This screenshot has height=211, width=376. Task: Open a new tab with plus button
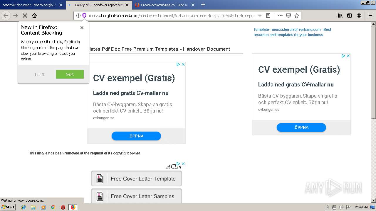pos(203,5)
